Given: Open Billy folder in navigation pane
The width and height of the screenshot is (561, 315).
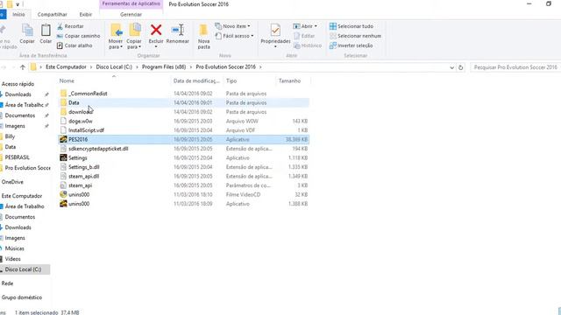Looking at the screenshot, I should pos(10,136).
